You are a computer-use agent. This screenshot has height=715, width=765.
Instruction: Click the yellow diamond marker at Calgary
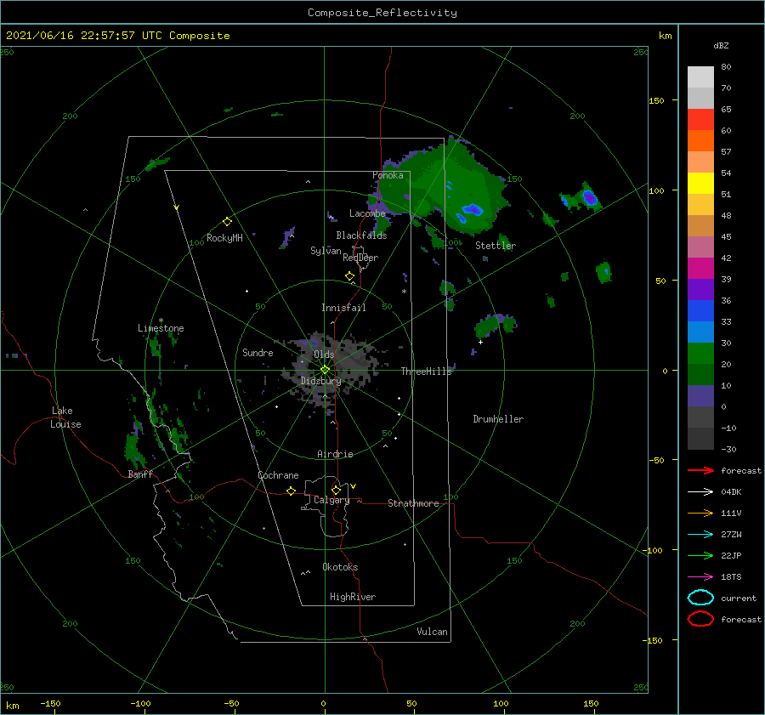click(x=336, y=490)
